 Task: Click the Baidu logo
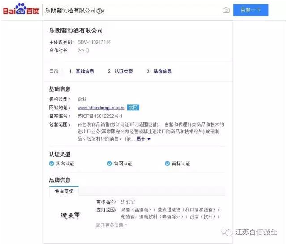[21, 9]
